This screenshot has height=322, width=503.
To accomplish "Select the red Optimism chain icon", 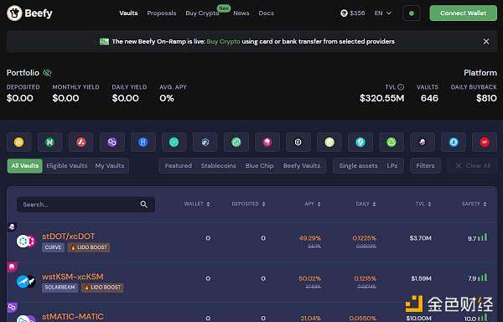I will [x=485, y=142].
